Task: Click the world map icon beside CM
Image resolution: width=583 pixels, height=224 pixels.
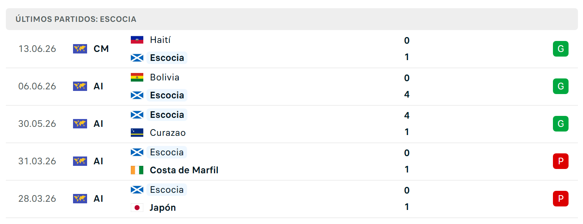Action: (x=80, y=49)
